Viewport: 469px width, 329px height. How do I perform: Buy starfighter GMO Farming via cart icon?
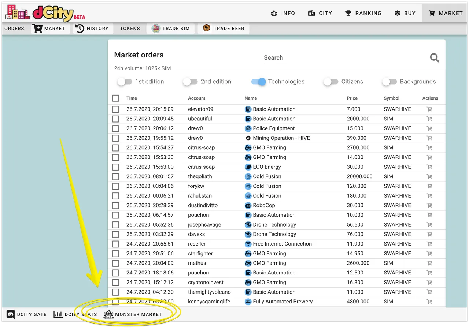pos(429,254)
